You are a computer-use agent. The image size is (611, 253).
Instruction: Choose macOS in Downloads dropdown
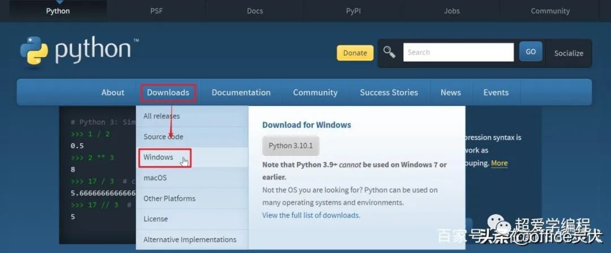tap(192, 178)
